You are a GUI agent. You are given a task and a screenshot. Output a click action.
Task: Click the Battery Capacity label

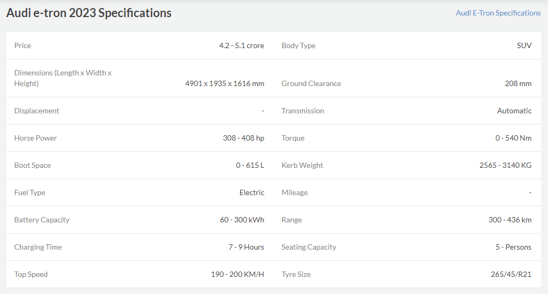pos(42,220)
